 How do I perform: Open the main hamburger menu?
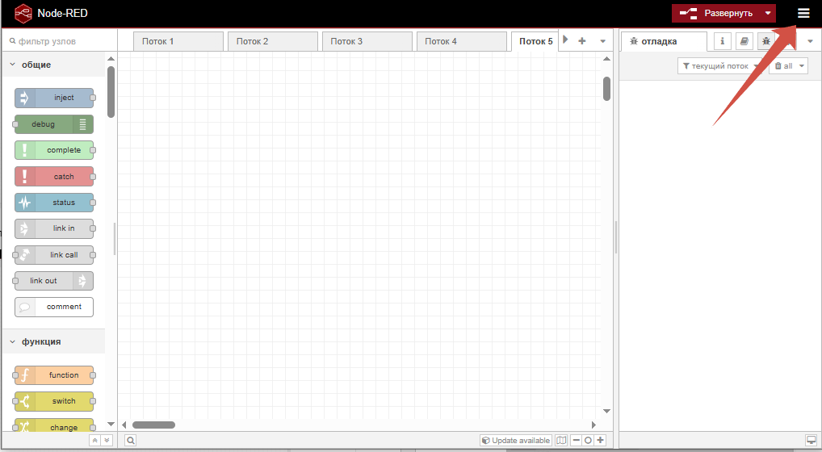pyautogui.click(x=803, y=13)
